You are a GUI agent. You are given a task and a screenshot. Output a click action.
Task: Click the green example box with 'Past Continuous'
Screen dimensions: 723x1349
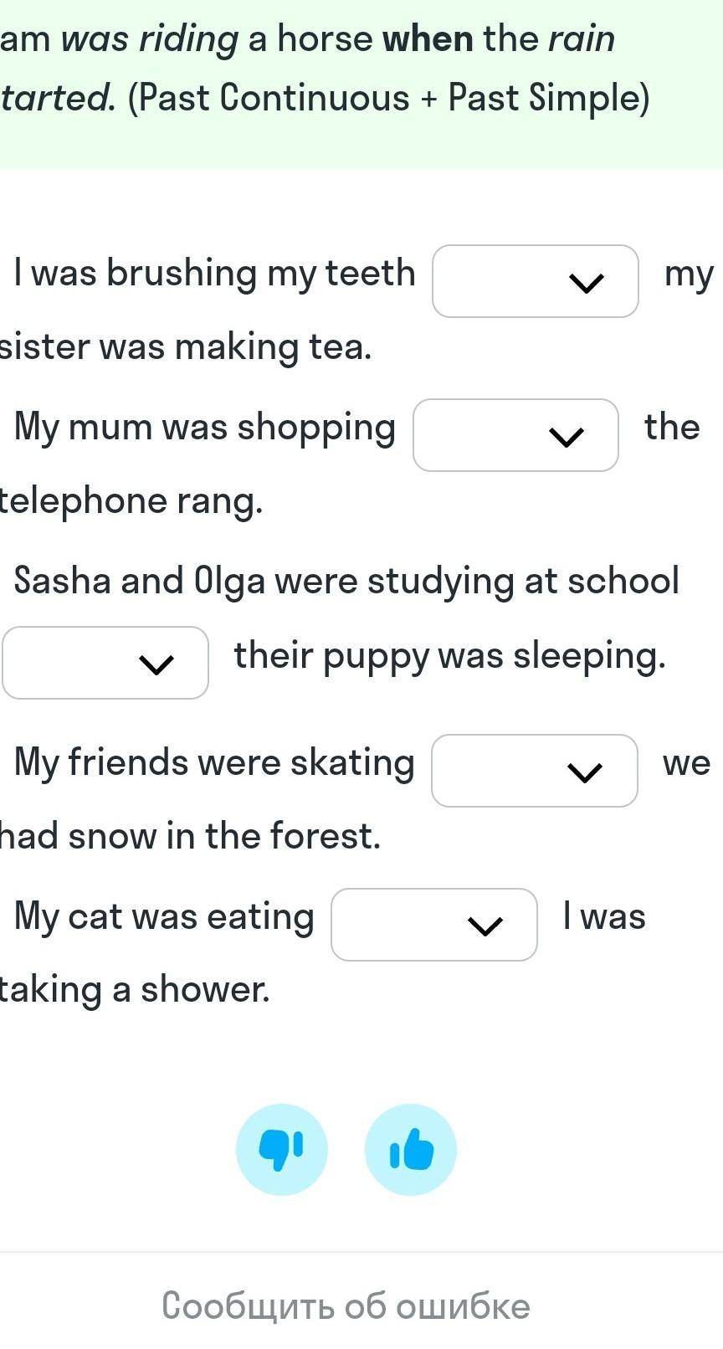pos(361,84)
